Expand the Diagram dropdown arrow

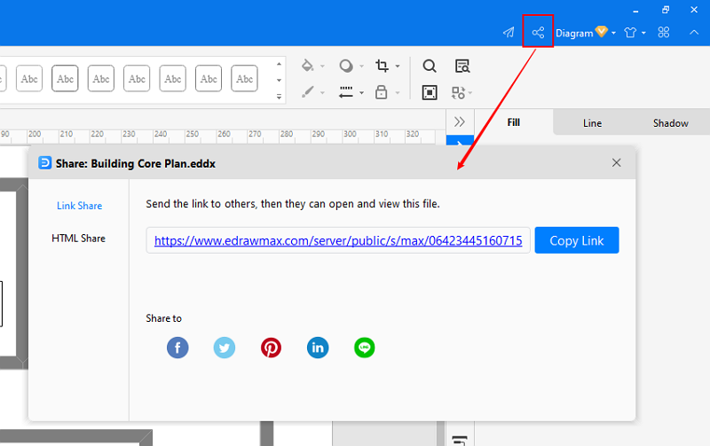pyautogui.click(x=613, y=33)
